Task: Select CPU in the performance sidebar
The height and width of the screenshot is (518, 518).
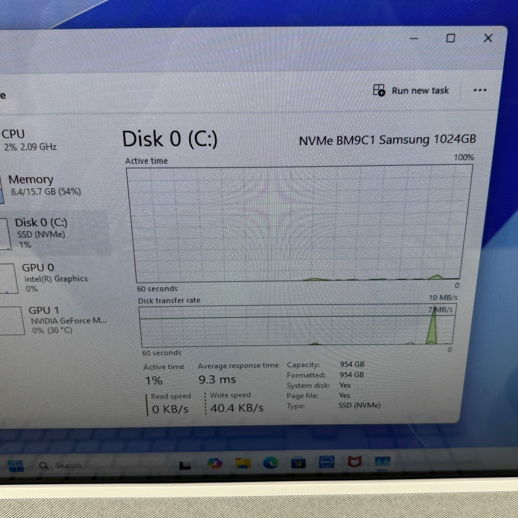Action: [x=29, y=140]
